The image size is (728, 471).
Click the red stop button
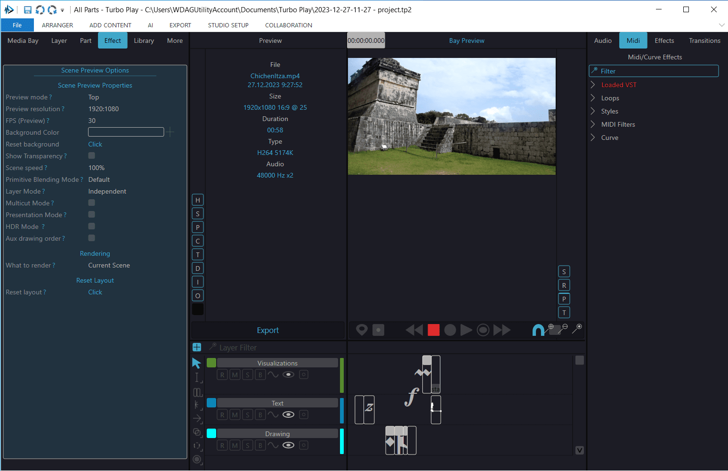click(434, 330)
